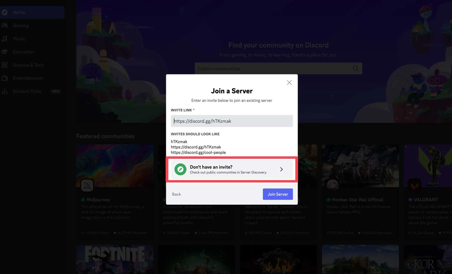Click the Gaming controller icon
Image resolution: width=452 pixels, height=274 pixels.
[5, 26]
